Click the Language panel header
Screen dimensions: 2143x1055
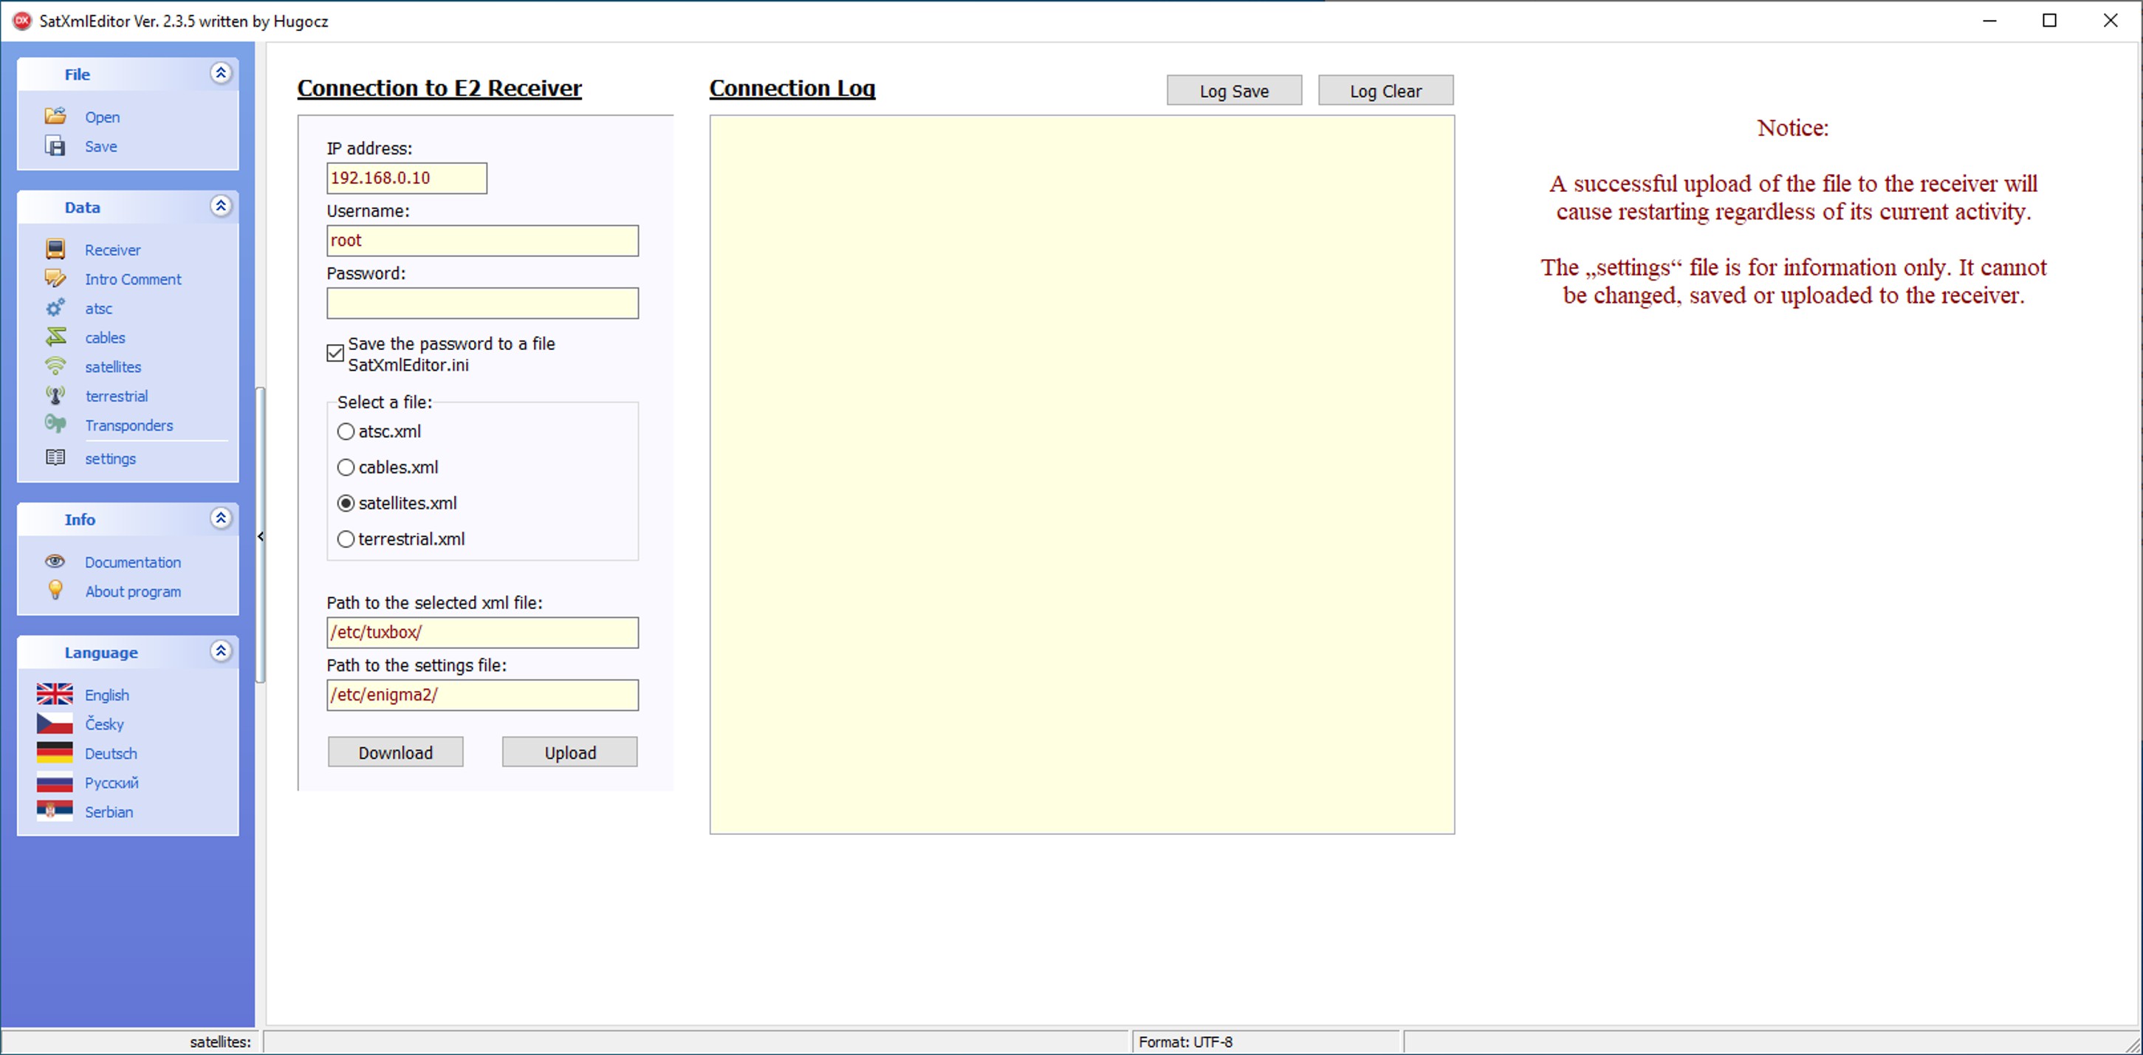pos(127,653)
